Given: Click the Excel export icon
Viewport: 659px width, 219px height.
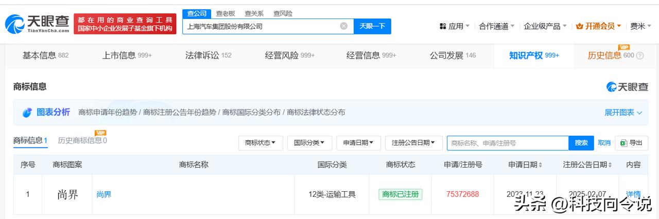Looking at the screenshot, I should point(623,143).
